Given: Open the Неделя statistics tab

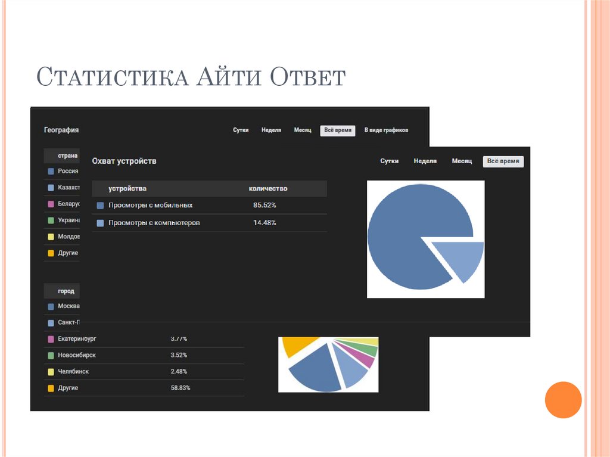Looking at the screenshot, I should coord(272,130).
